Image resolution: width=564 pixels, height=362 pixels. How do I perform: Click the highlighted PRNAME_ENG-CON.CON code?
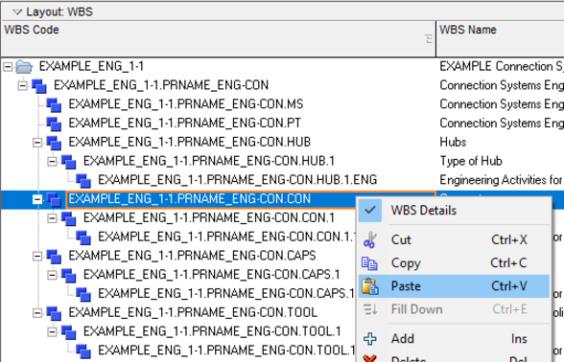pos(190,199)
